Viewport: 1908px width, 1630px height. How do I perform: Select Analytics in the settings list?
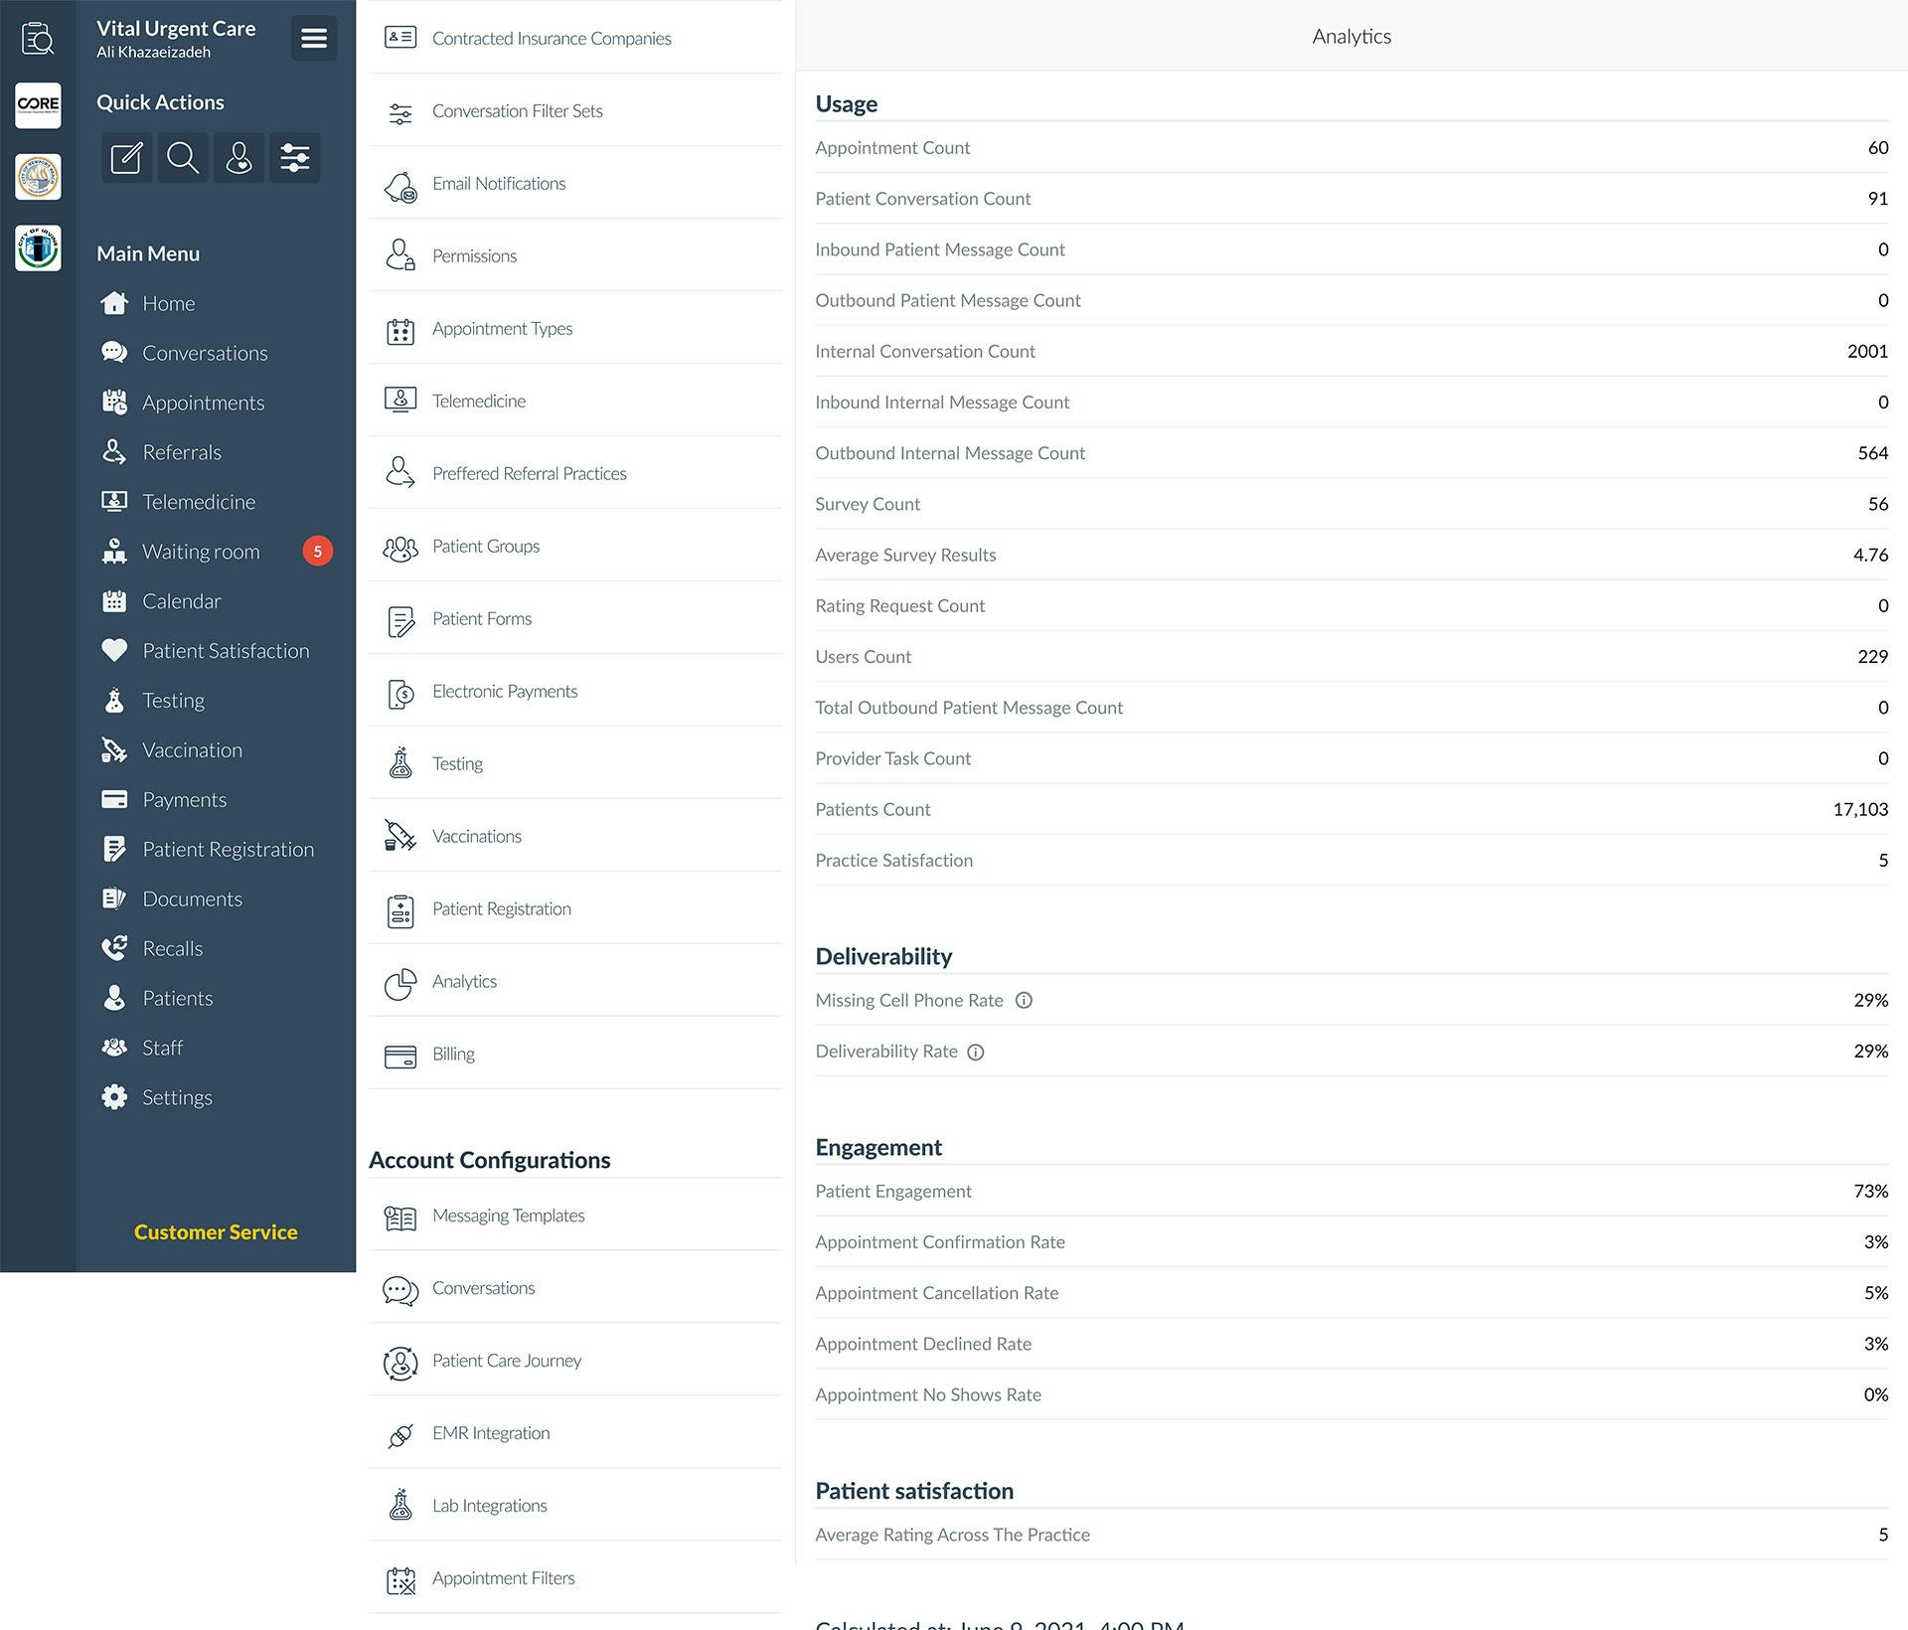click(463, 981)
